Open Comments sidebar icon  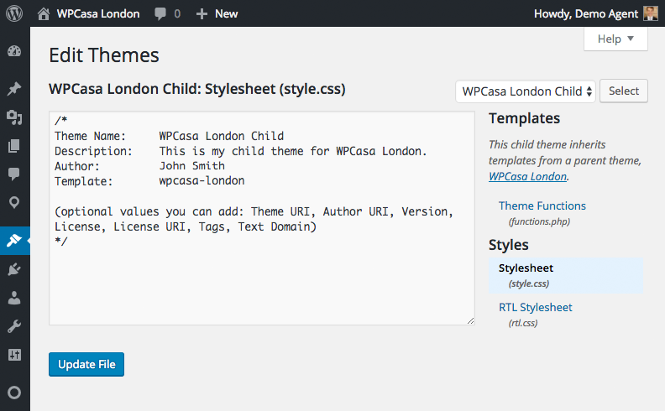(14, 174)
